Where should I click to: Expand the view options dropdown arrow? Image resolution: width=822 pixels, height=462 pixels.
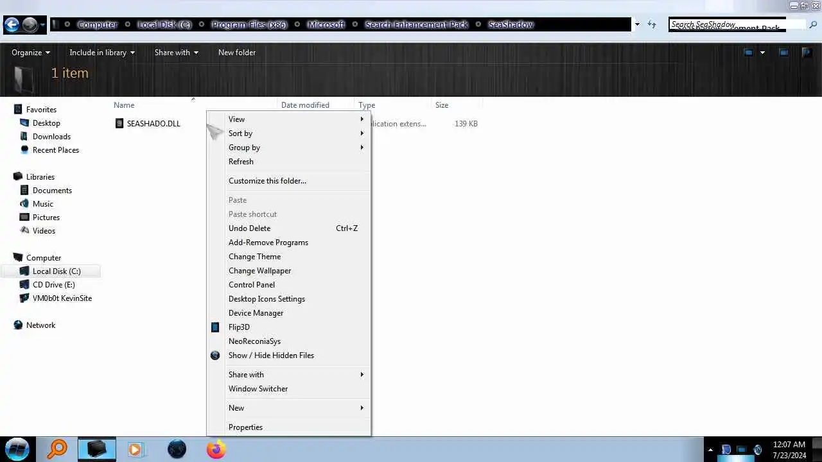762,53
